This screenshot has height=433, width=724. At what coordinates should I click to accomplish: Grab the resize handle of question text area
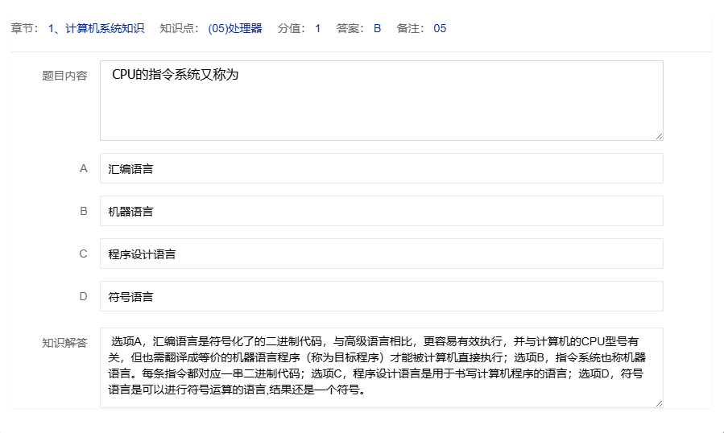coord(659,136)
